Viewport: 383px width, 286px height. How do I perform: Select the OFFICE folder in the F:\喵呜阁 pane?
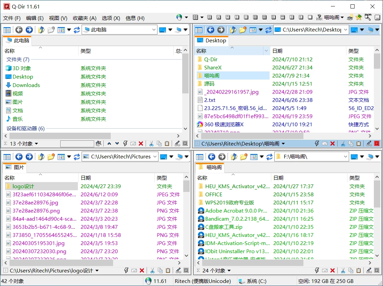pyautogui.click(x=214, y=194)
